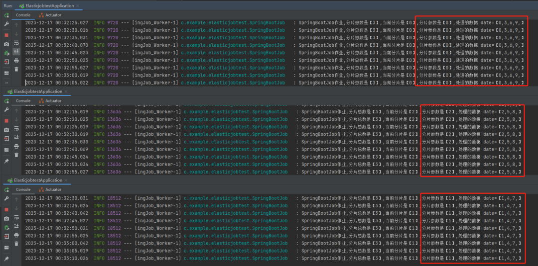Image resolution: width=538 pixels, height=266 pixels.
Task: Switch to Console tab in PID 18512 panel
Action: pyautogui.click(x=23, y=189)
